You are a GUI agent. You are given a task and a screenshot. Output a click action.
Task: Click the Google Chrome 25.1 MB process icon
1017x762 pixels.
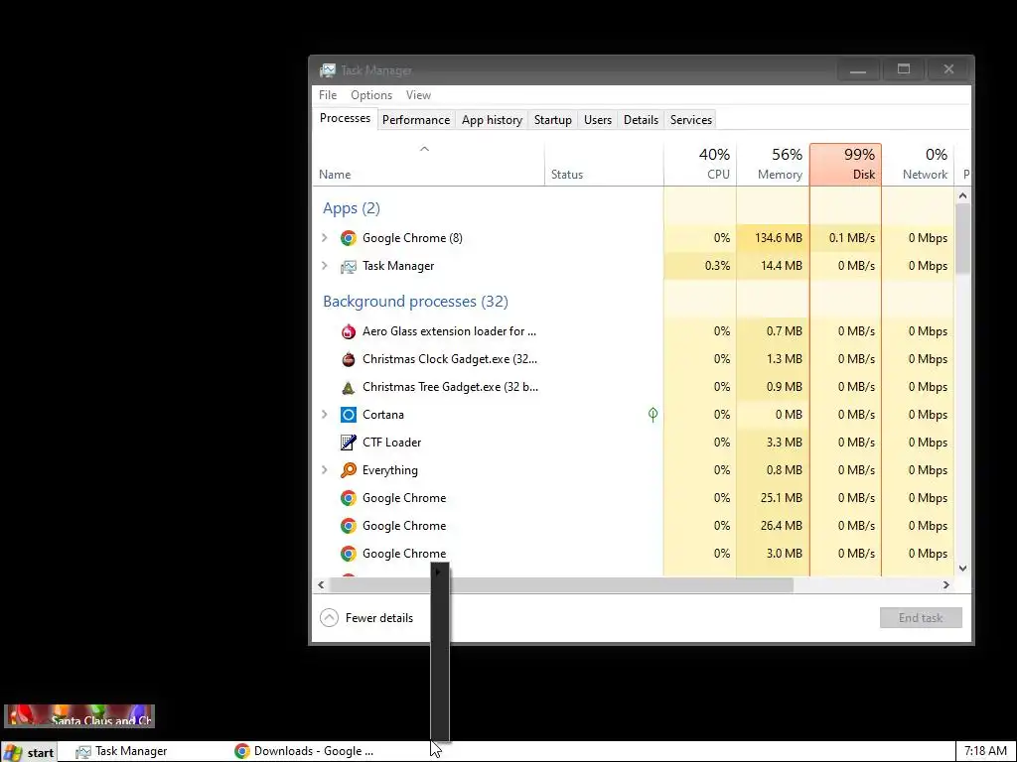pos(349,498)
